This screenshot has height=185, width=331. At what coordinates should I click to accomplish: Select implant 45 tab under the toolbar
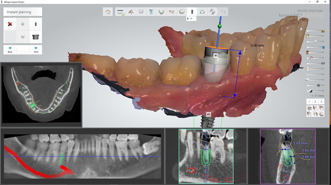tap(191, 19)
